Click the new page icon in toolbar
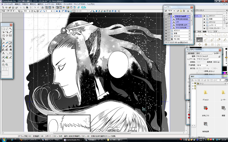 (3, 7)
